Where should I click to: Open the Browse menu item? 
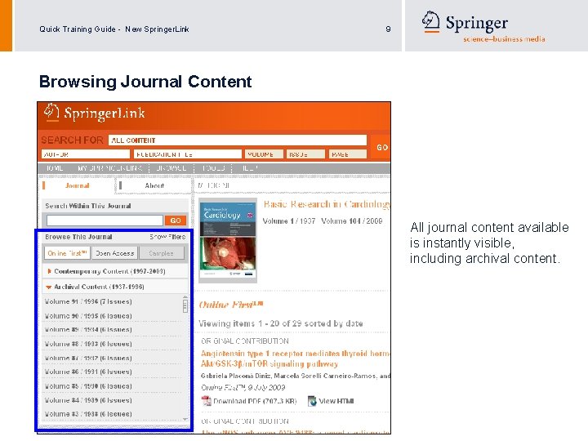pos(171,168)
